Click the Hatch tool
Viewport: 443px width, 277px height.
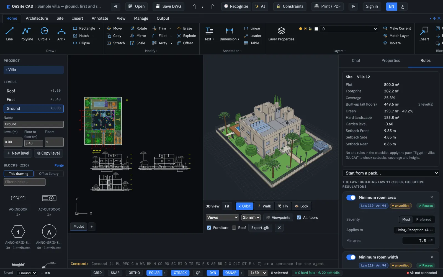[81, 36]
